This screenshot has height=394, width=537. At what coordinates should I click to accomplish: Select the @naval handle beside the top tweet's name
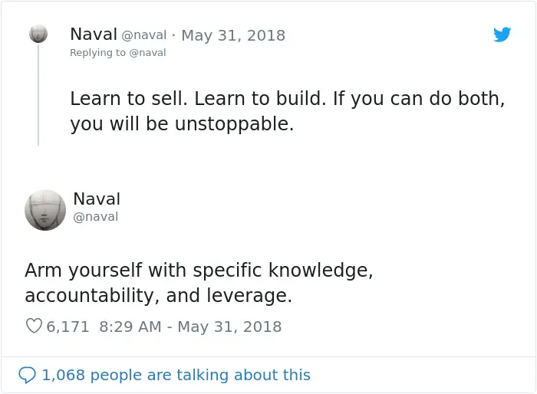point(144,35)
